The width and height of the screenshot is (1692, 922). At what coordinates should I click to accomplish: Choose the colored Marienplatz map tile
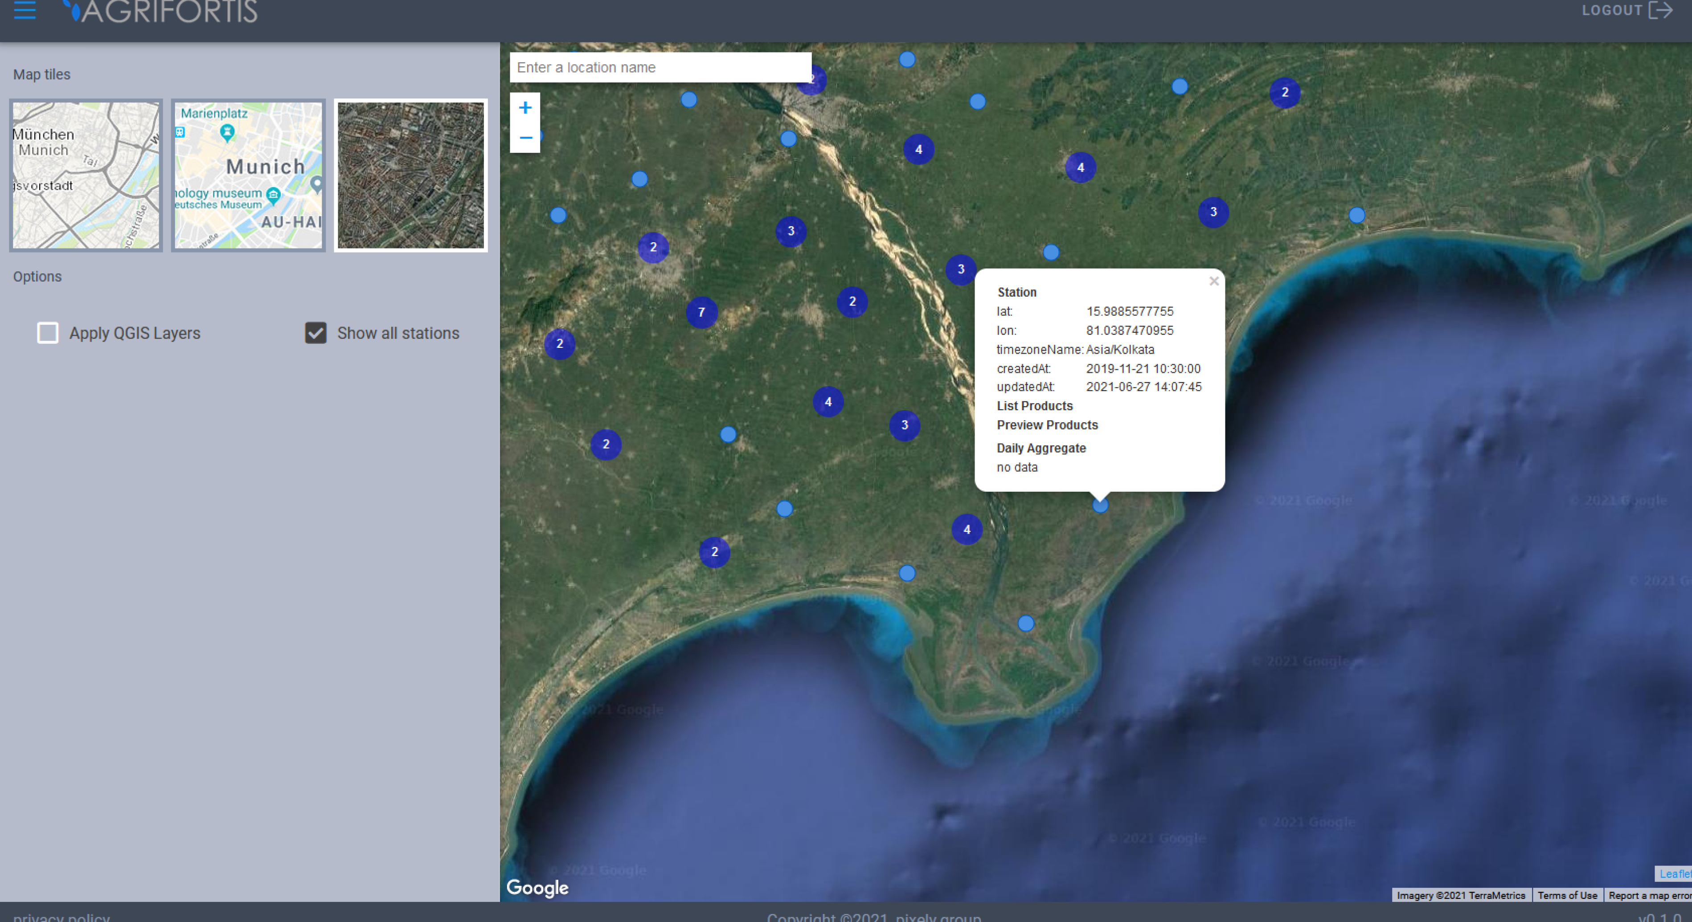click(248, 175)
